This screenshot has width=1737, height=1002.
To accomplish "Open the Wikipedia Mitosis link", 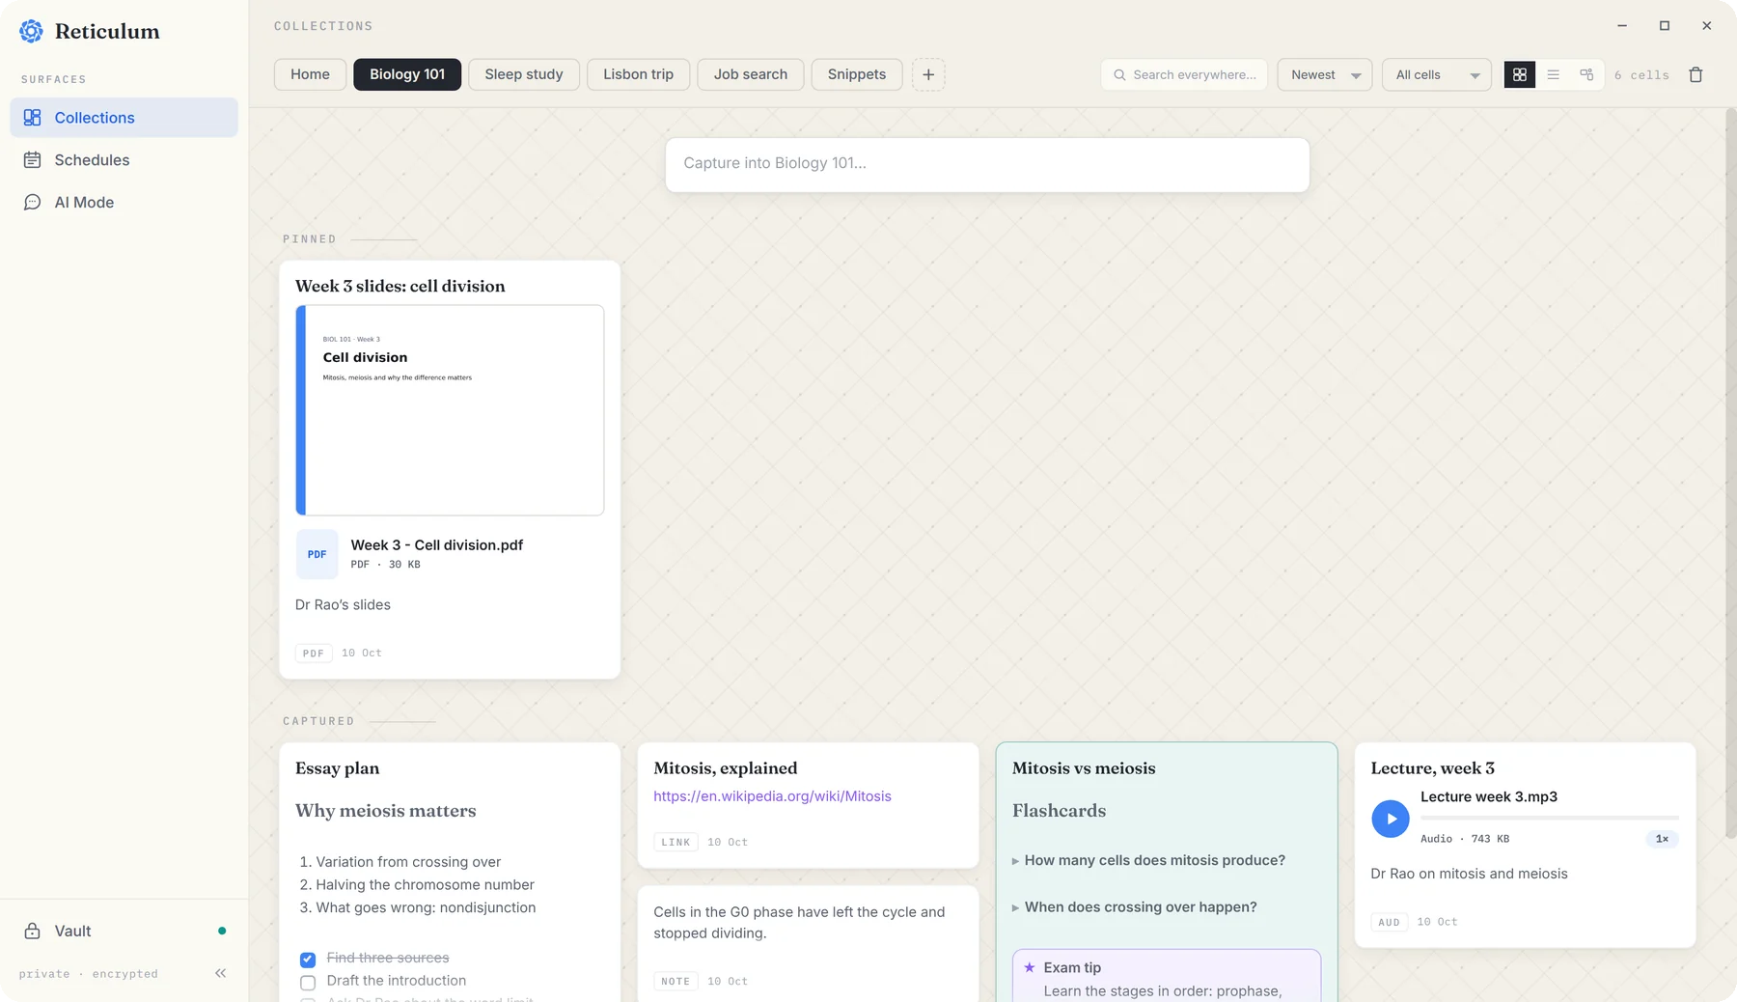I will pyautogui.click(x=772, y=796).
